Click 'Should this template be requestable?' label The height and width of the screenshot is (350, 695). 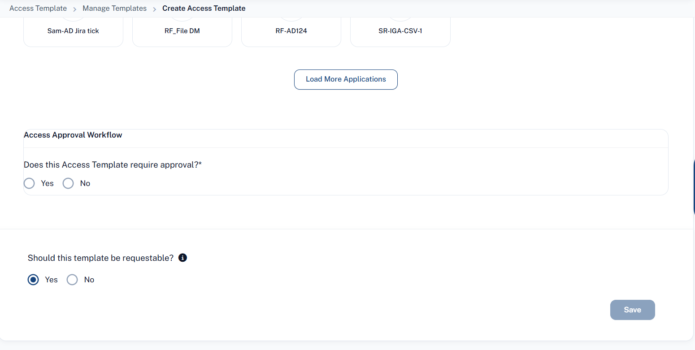[x=100, y=258]
